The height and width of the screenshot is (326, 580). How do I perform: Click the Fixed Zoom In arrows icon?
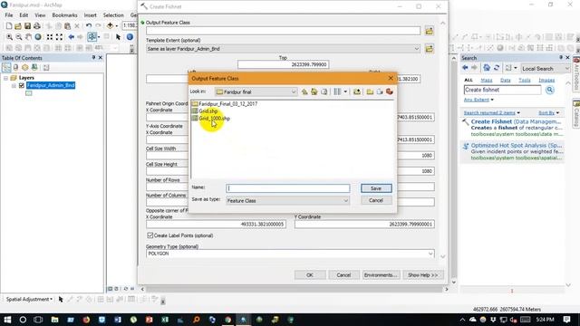[49, 37]
